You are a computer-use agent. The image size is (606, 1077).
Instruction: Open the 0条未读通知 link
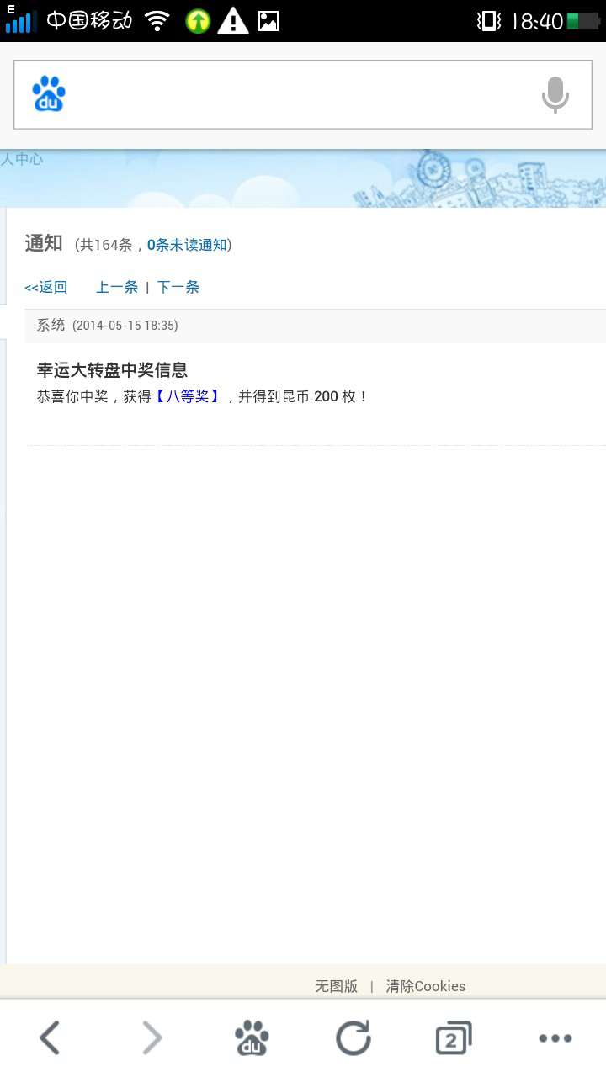click(187, 245)
